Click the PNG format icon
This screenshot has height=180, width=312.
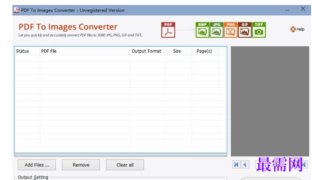(230, 30)
